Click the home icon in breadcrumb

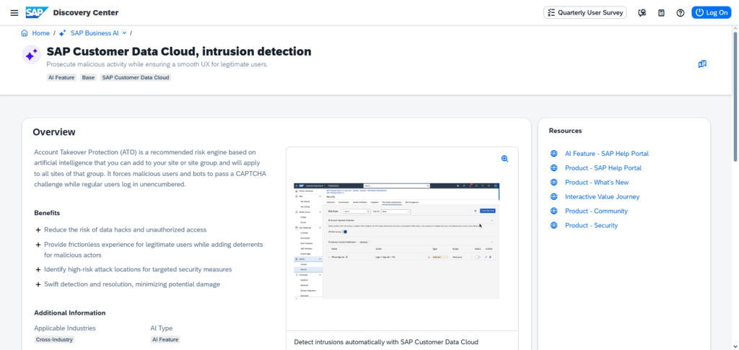[25, 33]
